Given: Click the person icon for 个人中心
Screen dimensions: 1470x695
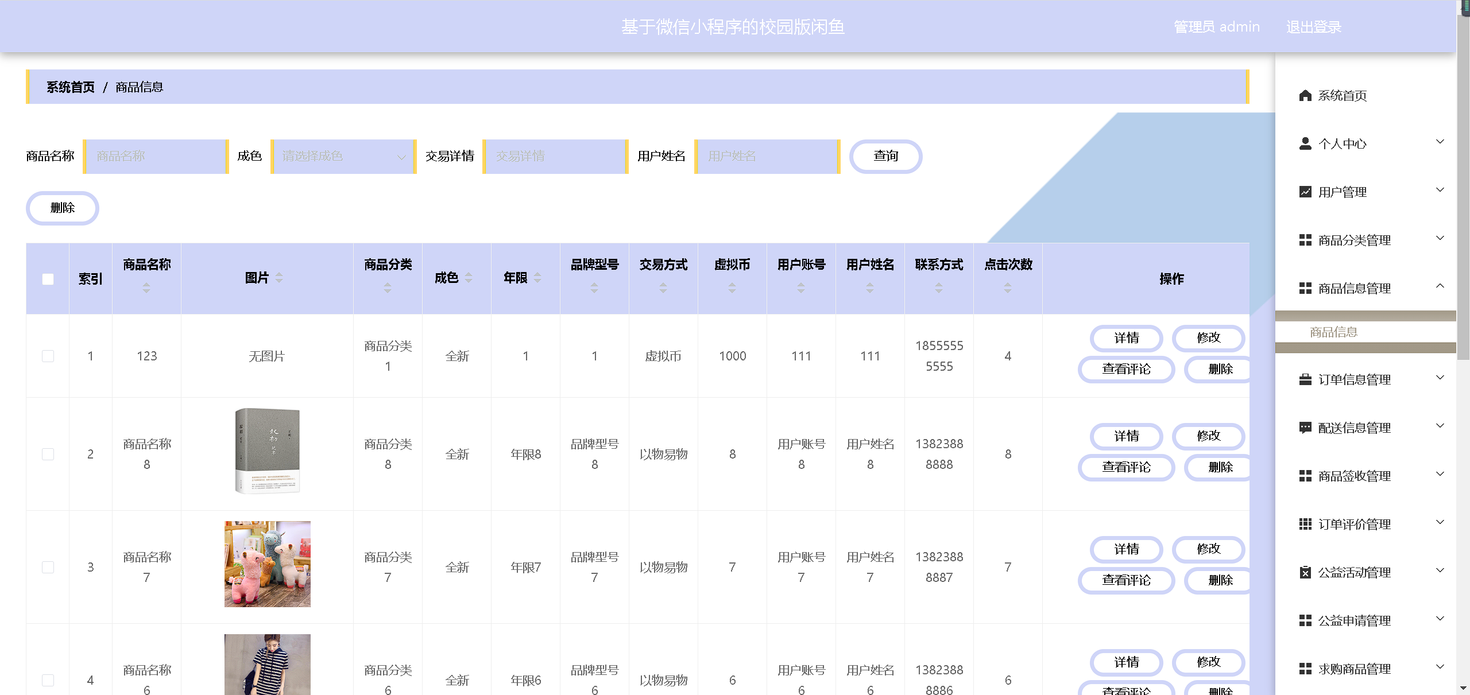Looking at the screenshot, I should (x=1305, y=143).
